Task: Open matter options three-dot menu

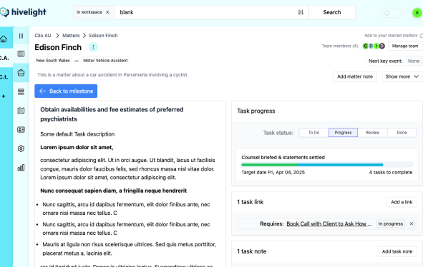Action: [x=93, y=47]
